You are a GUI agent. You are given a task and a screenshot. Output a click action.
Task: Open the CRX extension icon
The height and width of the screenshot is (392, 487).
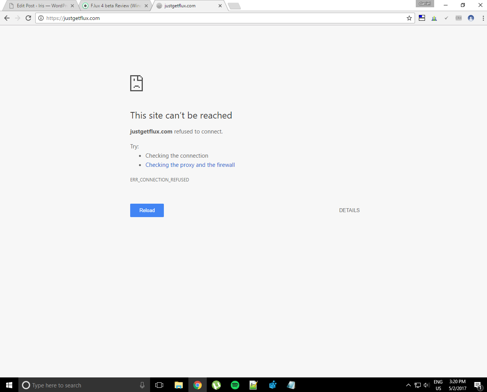click(x=459, y=18)
